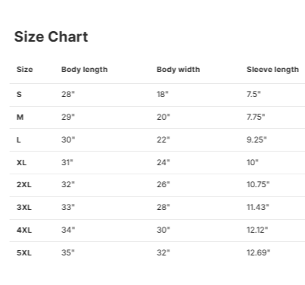Click the 12.69" sleeve length cell
The height and width of the screenshot is (285, 305).
(259, 252)
